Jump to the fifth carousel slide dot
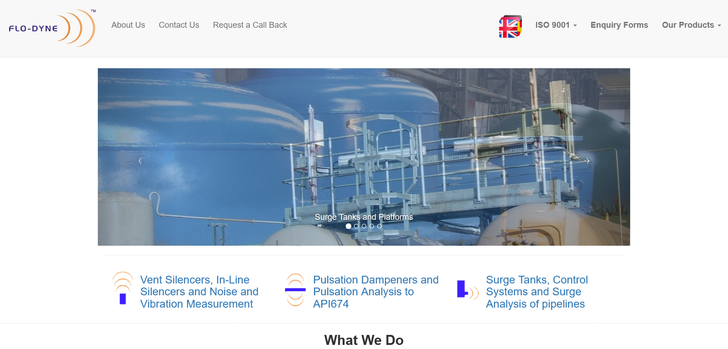Image resolution: width=728 pixels, height=349 pixels. pos(379,226)
